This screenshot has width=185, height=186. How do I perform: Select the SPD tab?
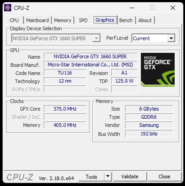[83, 20]
